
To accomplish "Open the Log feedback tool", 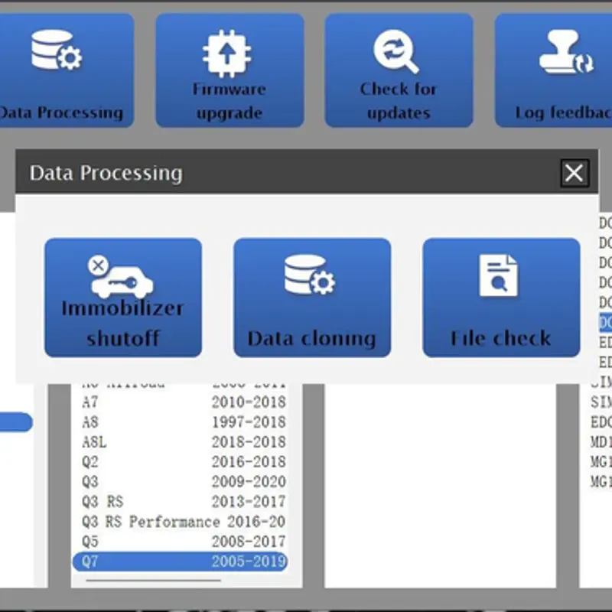I will tap(553, 70).
